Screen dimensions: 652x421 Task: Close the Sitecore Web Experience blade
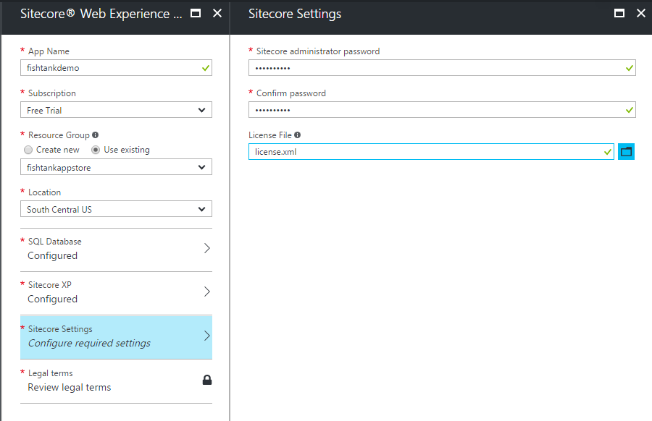point(217,13)
